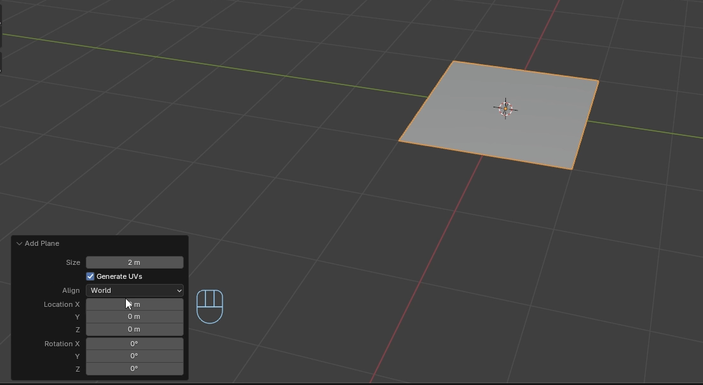703x385 pixels.
Task: Click the Location Y value field
Action: tap(135, 316)
